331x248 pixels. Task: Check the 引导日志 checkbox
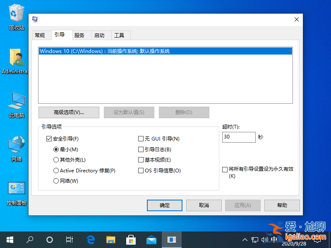tap(141, 149)
